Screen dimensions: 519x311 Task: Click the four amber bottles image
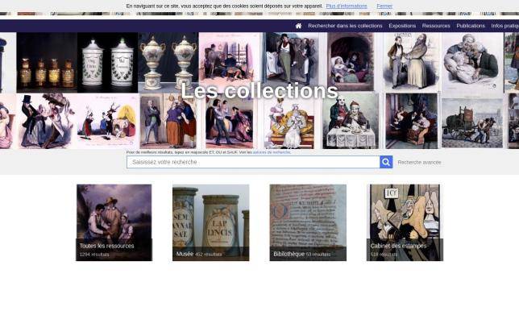click(x=47, y=63)
